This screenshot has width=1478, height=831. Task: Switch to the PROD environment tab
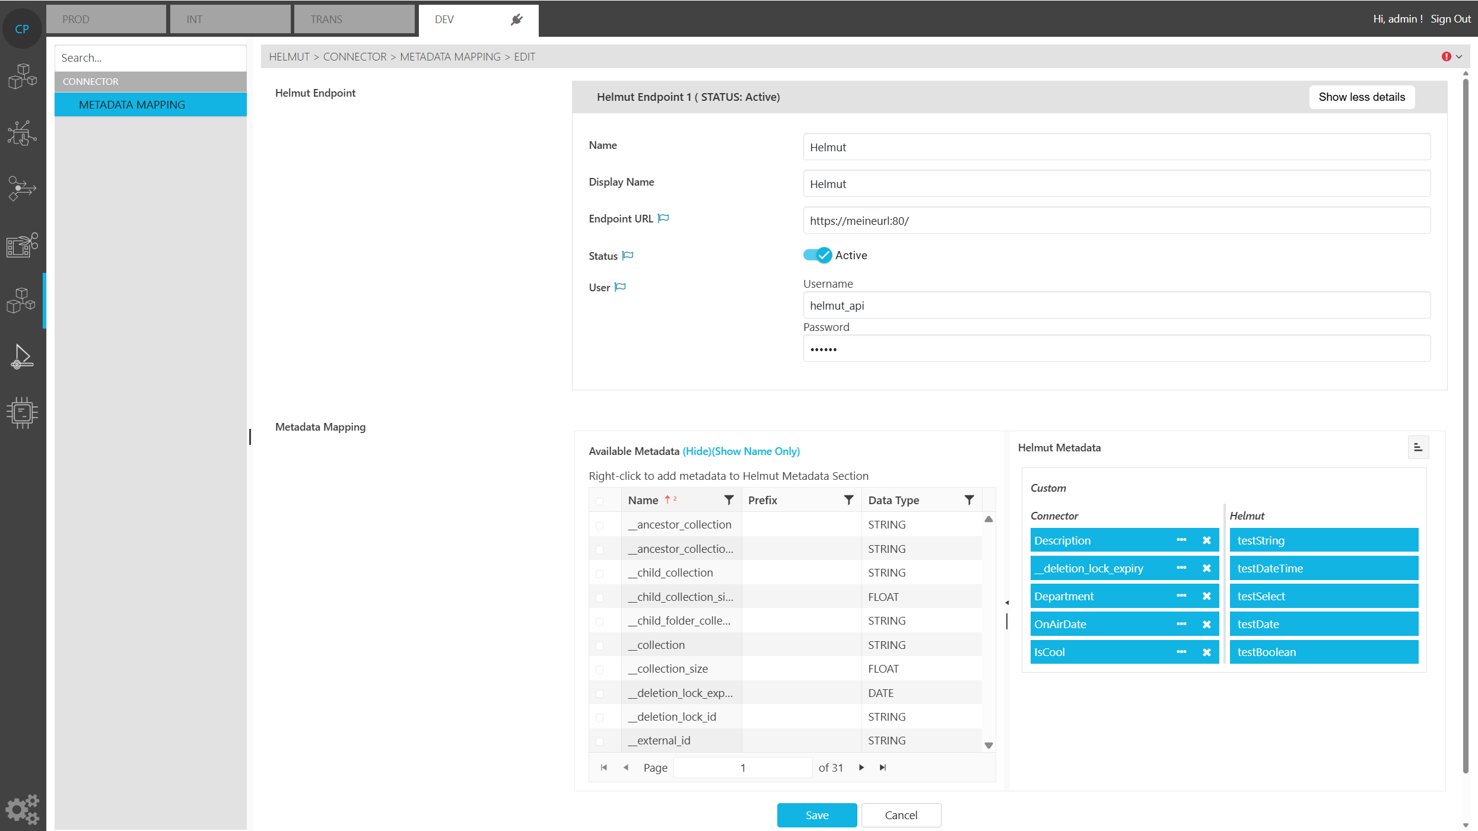(106, 20)
